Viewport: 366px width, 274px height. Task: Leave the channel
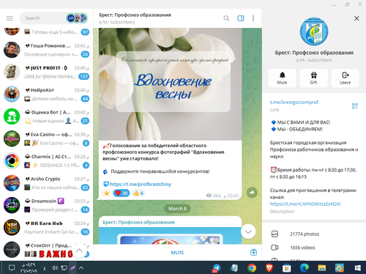pos(345,78)
